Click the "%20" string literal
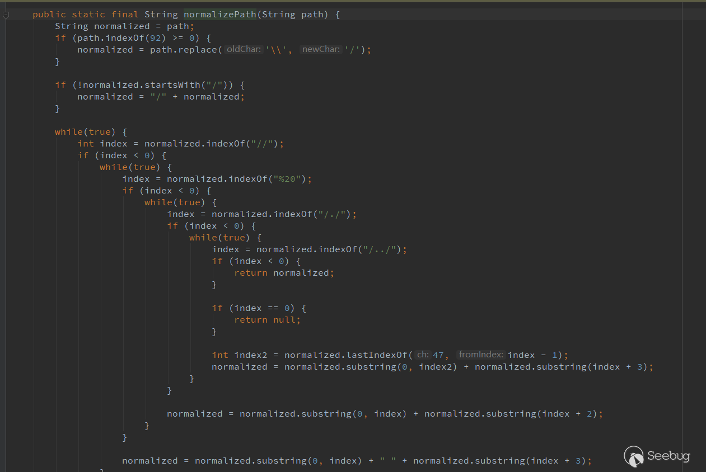The height and width of the screenshot is (472, 706). tap(289, 179)
